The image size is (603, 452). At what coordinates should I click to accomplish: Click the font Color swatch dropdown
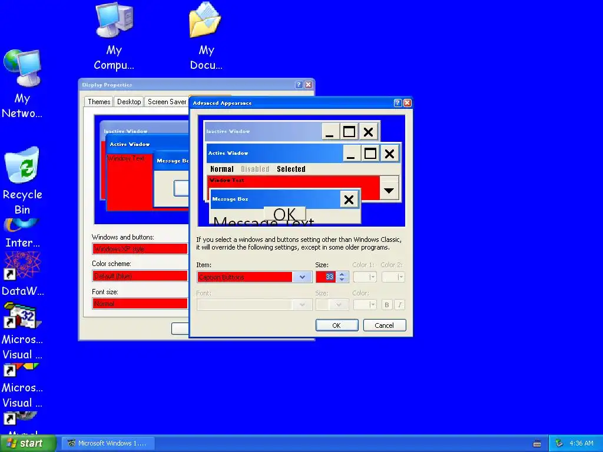click(365, 304)
